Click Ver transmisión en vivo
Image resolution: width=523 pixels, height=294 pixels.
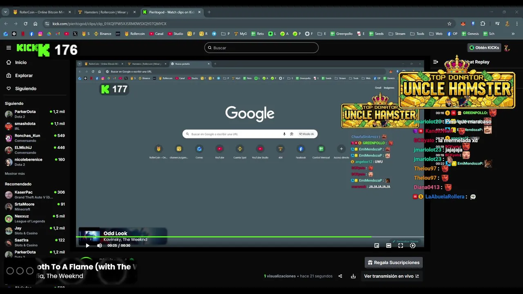pyautogui.click(x=391, y=276)
